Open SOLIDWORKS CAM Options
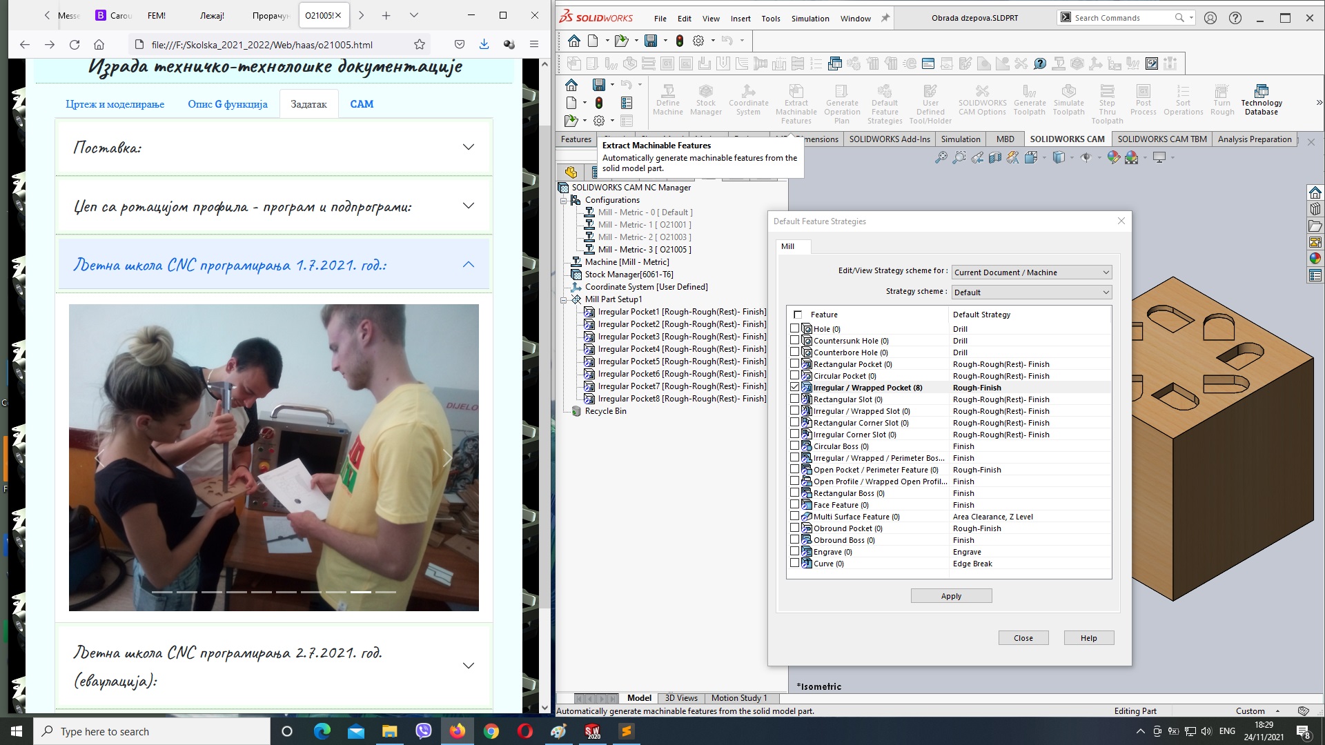 click(982, 101)
